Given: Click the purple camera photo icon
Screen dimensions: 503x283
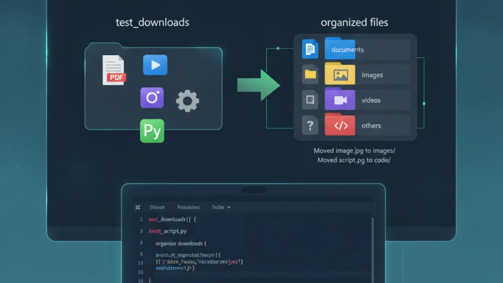Looking at the screenshot, I should (x=152, y=97).
